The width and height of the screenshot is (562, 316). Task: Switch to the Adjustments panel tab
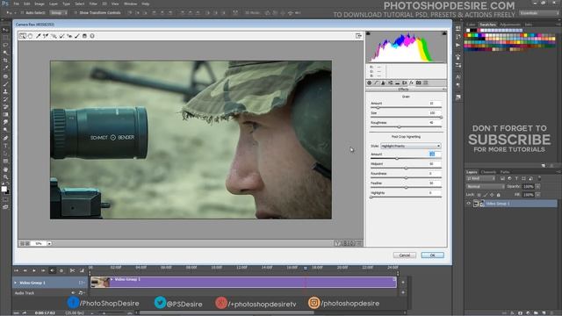509,25
